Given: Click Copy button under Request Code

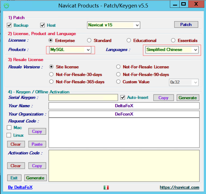Looking at the screenshot, I should click(x=37, y=131).
